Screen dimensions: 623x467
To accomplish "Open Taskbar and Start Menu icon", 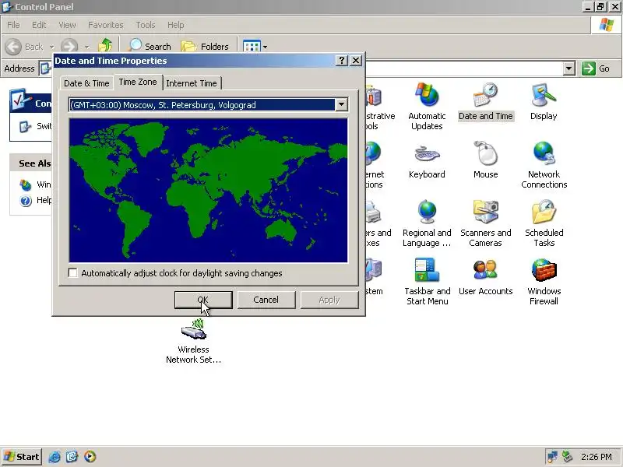I will [x=427, y=282].
